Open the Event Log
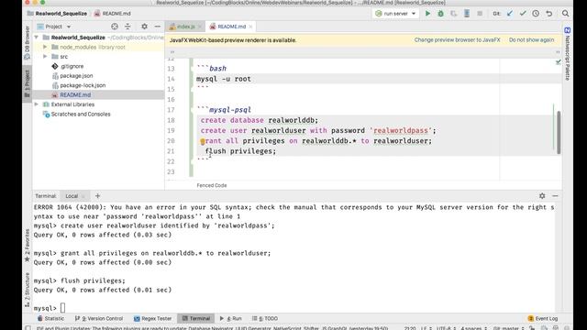 pyautogui.click(x=543, y=318)
